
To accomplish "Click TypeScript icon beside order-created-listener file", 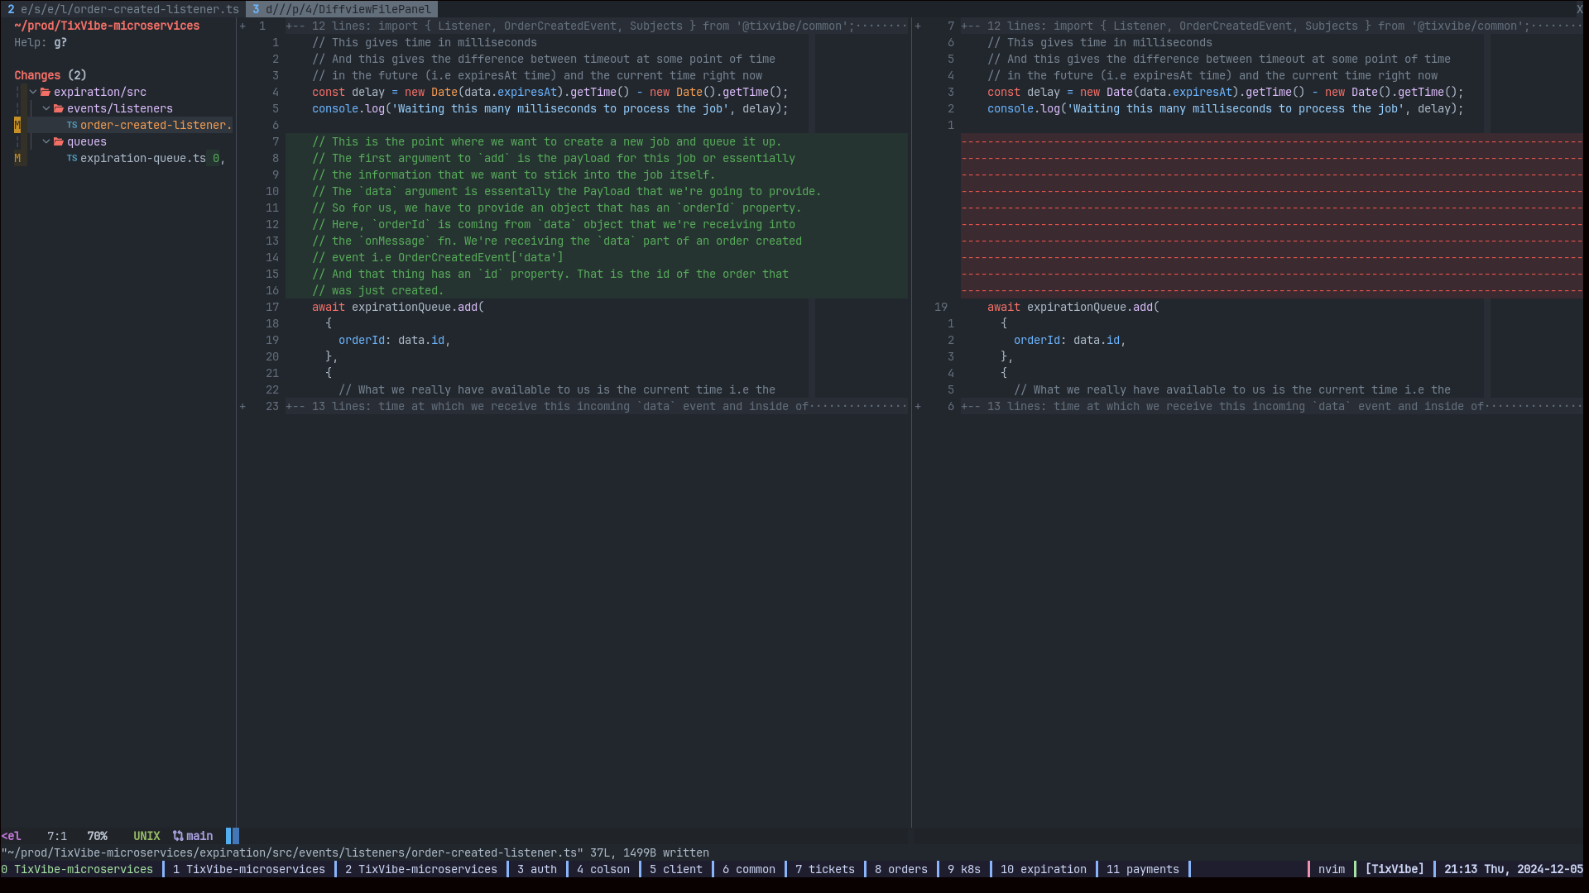I will tap(72, 126).
